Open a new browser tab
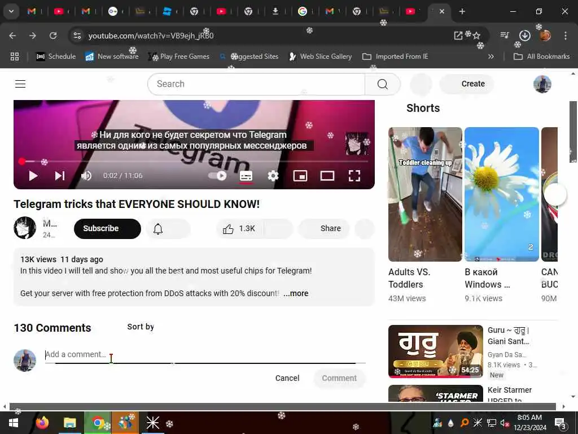The width and height of the screenshot is (578, 434). pyautogui.click(x=462, y=11)
